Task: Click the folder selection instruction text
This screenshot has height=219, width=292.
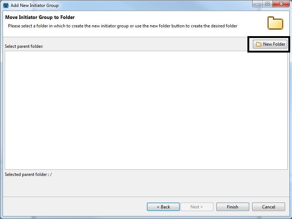Action: click(x=122, y=26)
